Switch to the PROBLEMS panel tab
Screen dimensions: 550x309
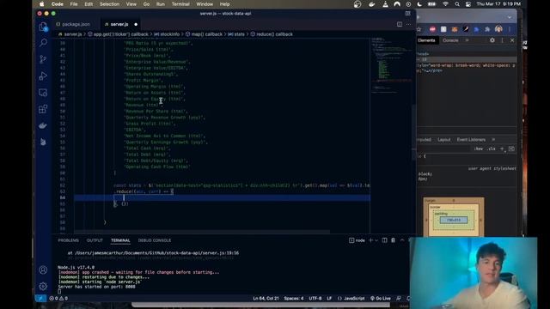pos(69,240)
